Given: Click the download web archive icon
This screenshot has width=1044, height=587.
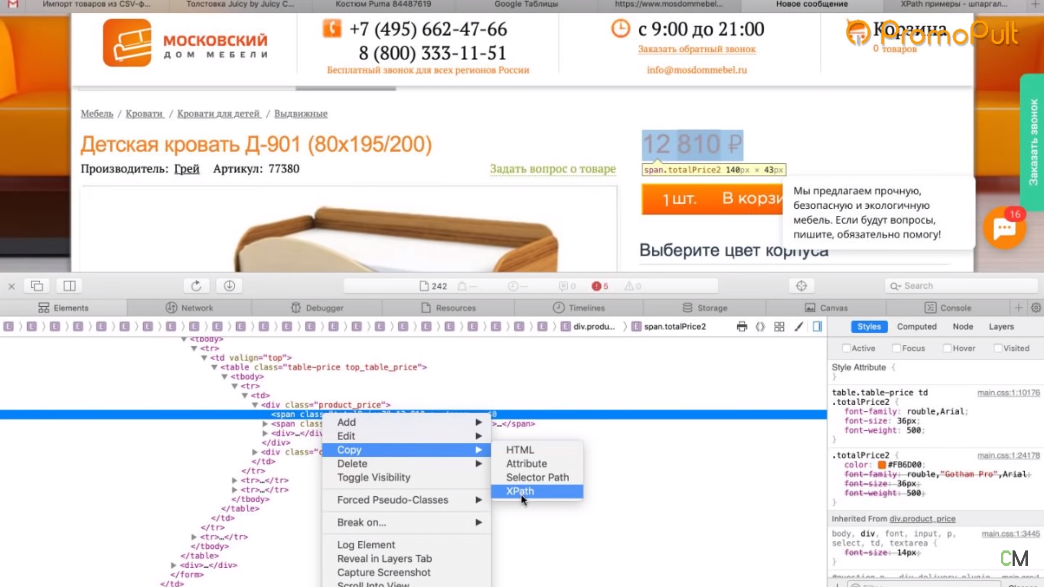Looking at the screenshot, I should (x=229, y=286).
